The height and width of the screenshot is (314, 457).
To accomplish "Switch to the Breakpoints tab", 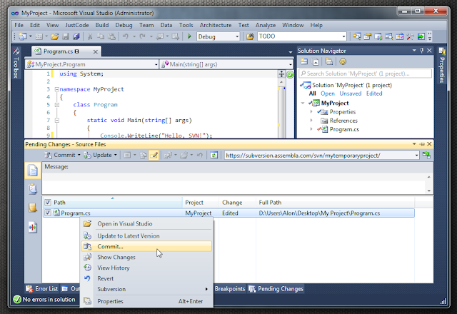I will (230, 288).
